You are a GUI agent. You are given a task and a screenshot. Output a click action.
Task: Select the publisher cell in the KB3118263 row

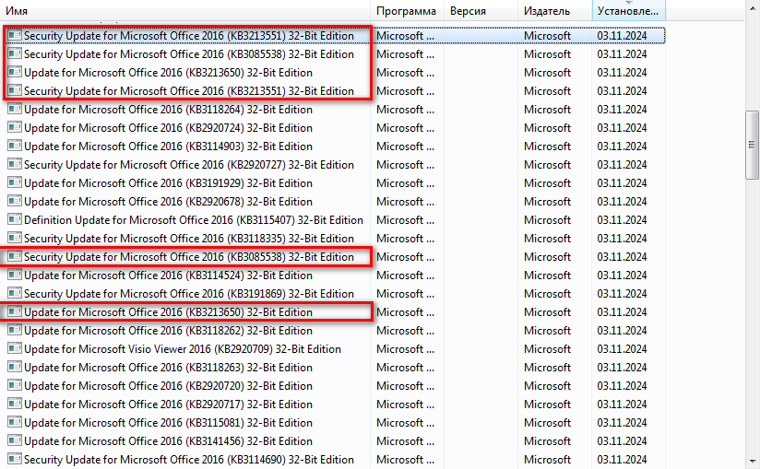click(547, 368)
